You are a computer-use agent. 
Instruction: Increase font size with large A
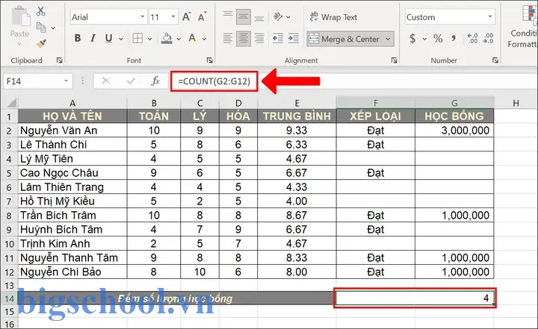click(186, 17)
